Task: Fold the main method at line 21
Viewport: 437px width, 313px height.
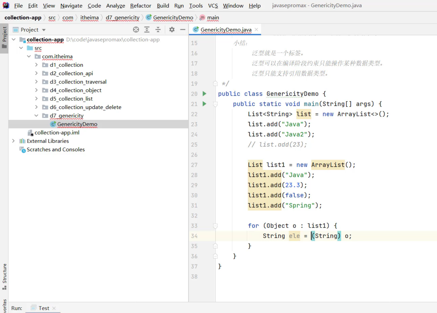Action: (215, 104)
